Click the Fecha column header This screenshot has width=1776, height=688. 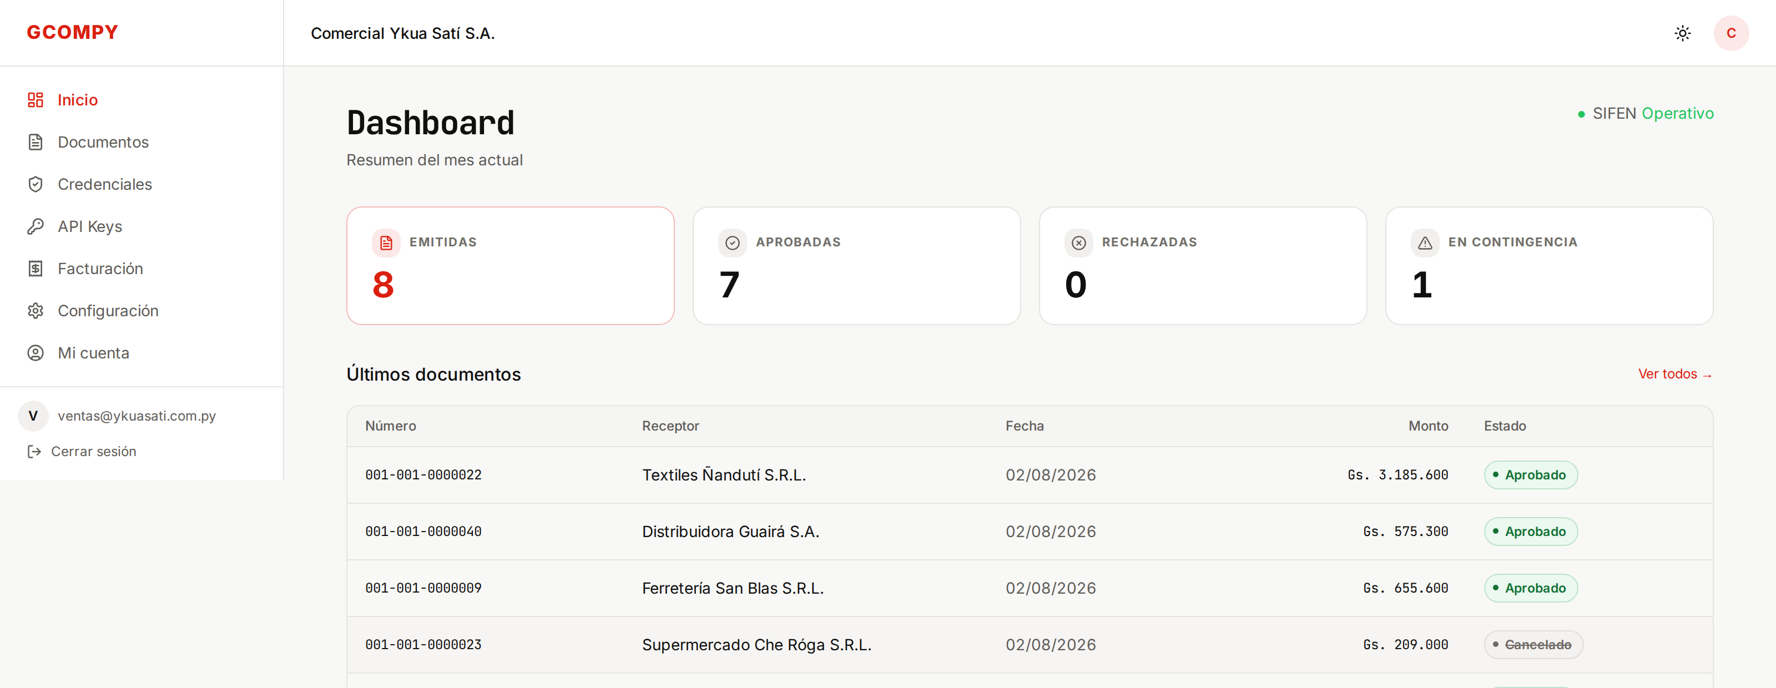1025,426
